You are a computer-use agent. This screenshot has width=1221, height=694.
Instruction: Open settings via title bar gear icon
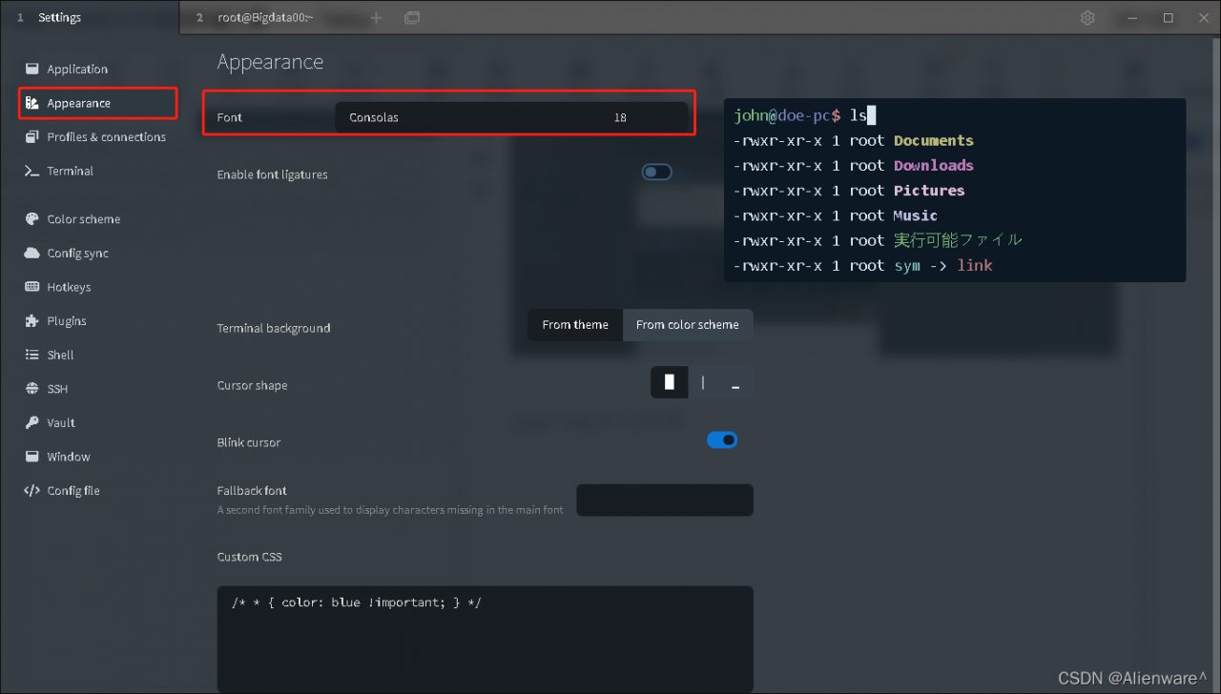pyautogui.click(x=1087, y=17)
